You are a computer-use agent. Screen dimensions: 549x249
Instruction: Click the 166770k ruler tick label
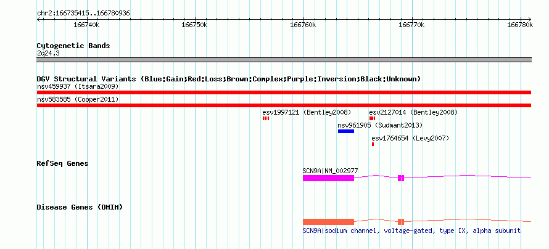pos(412,25)
